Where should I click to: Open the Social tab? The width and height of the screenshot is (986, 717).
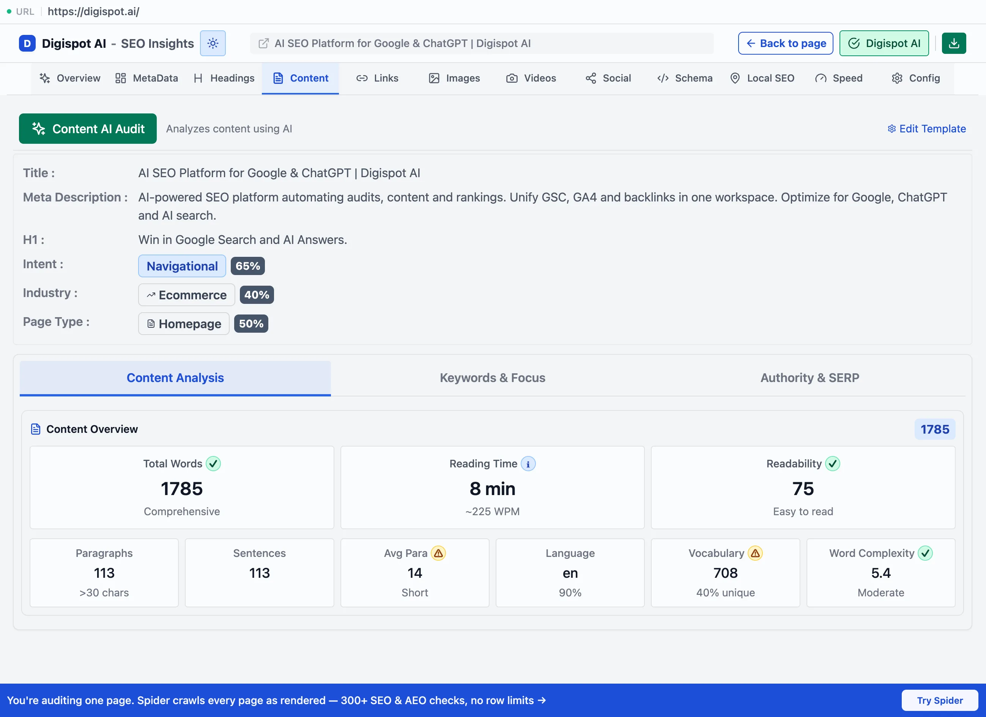click(608, 78)
